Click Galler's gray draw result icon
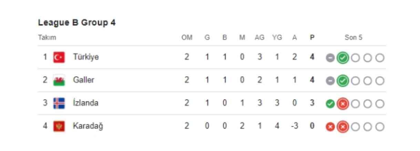The width and height of the screenshot is (420, 151). [330, 81]
